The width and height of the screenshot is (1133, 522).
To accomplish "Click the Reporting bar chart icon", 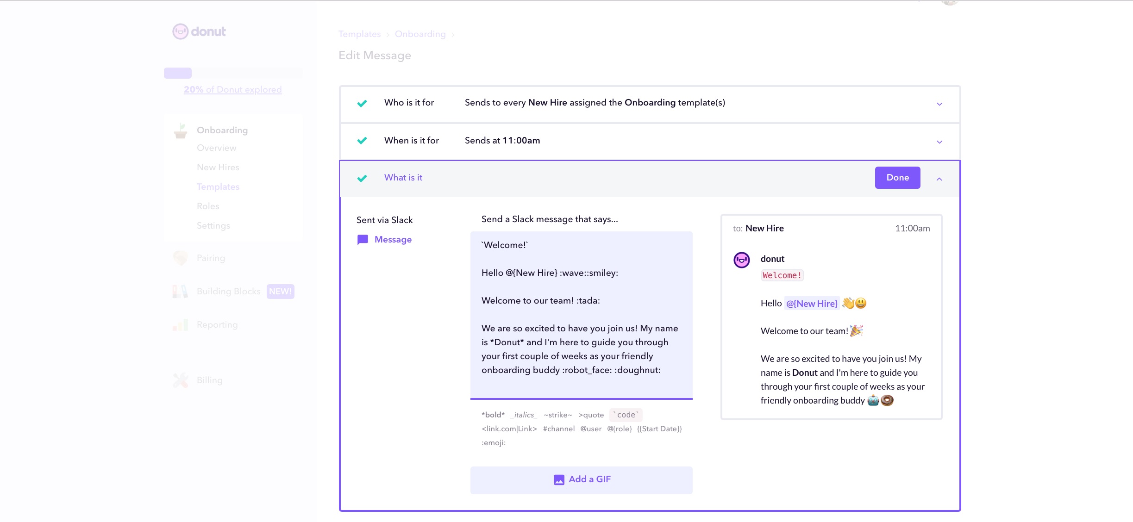I will [181, 325].
